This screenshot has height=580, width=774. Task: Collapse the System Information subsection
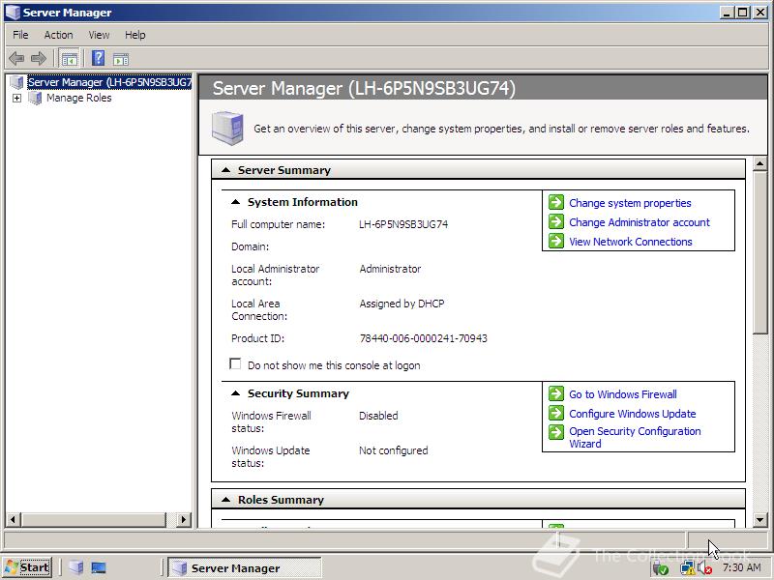click(236, 202)
